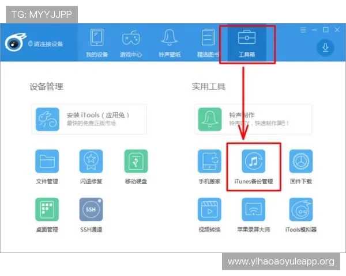Close the iTools window

[x=337, y=30]
